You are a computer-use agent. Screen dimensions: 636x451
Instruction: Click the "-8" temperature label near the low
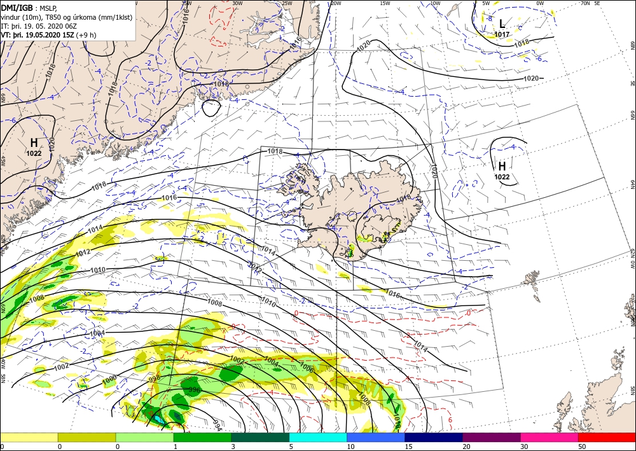pos(489,18)
